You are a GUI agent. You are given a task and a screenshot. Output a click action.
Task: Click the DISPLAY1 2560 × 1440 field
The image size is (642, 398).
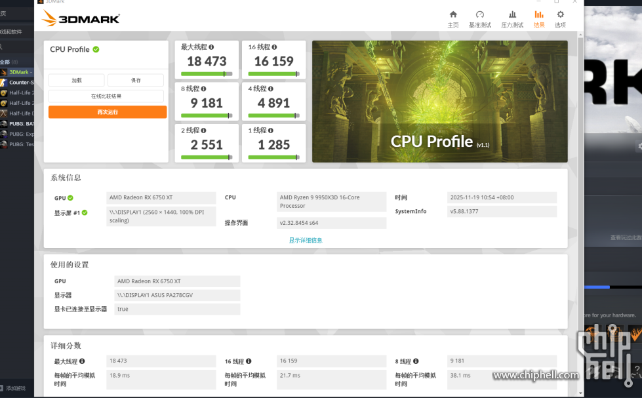tap(161, 216)
